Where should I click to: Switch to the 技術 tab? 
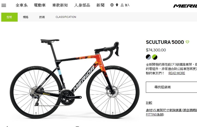click(x=42, y=17)
